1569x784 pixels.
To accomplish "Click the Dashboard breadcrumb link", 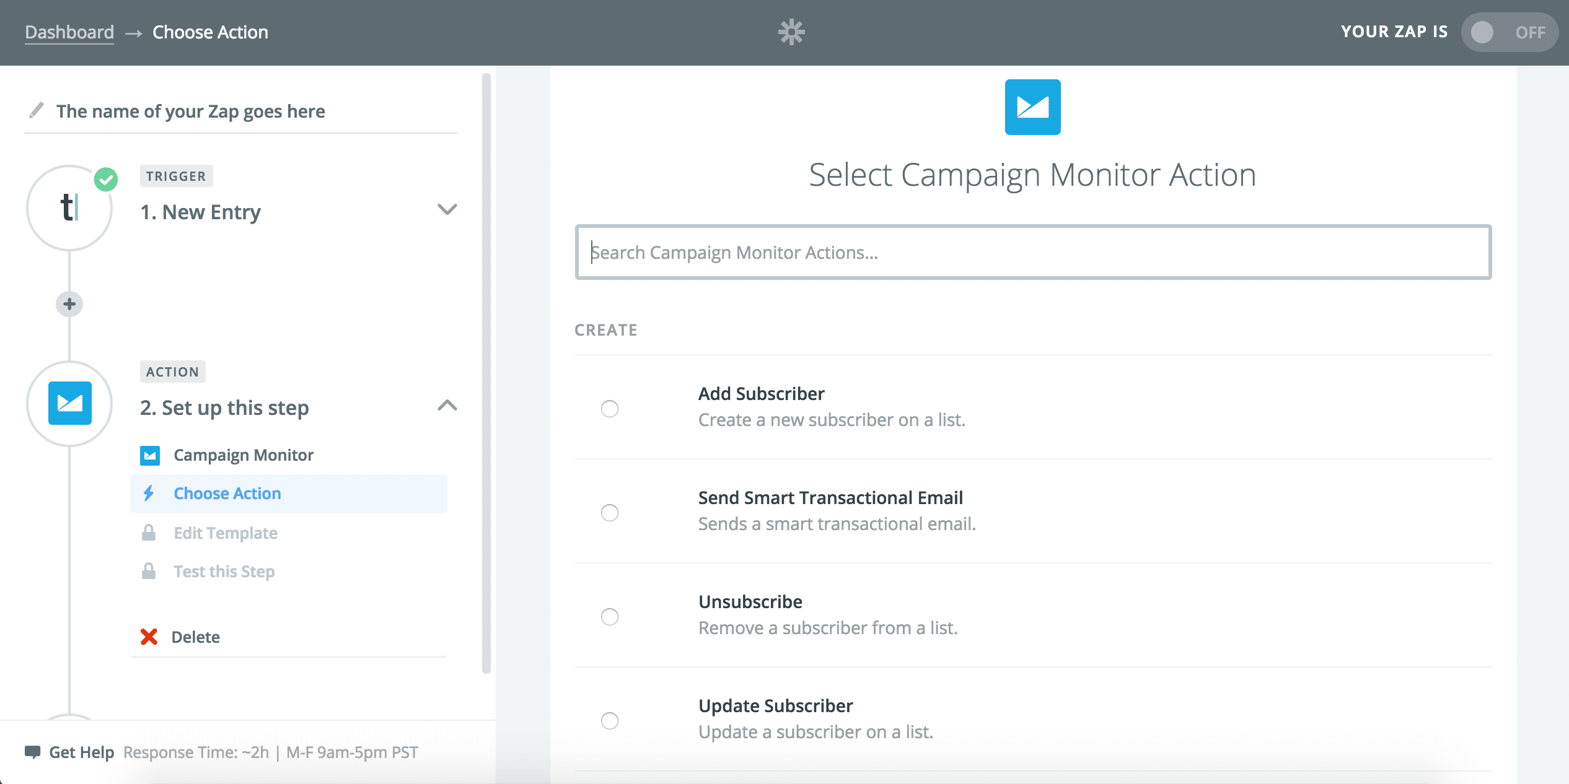I will click(x=69, y=32).
